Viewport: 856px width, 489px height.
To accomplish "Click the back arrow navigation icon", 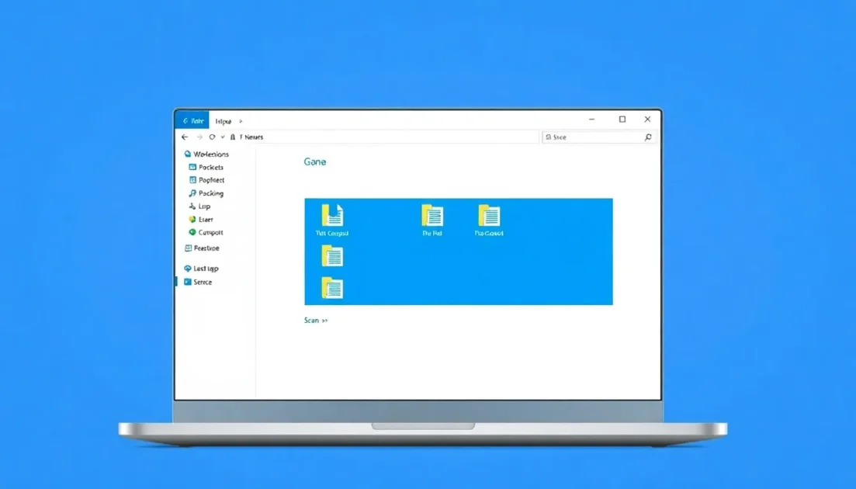I will click(185, 137).
